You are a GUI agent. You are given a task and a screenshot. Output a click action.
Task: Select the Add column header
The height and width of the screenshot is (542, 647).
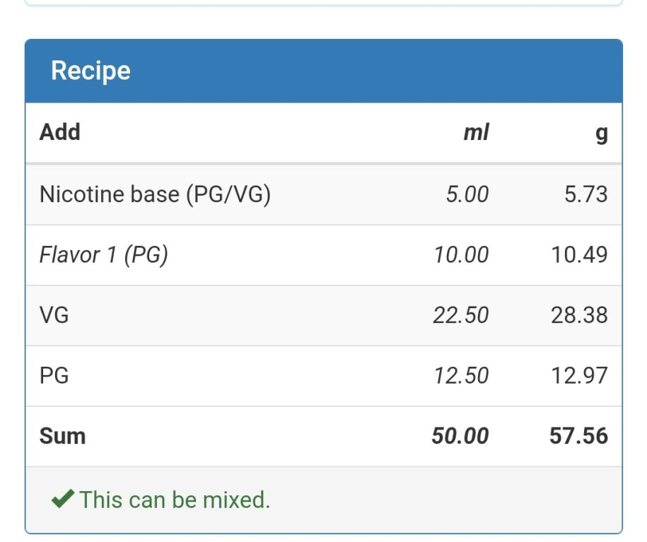click(x=60, y=132)
